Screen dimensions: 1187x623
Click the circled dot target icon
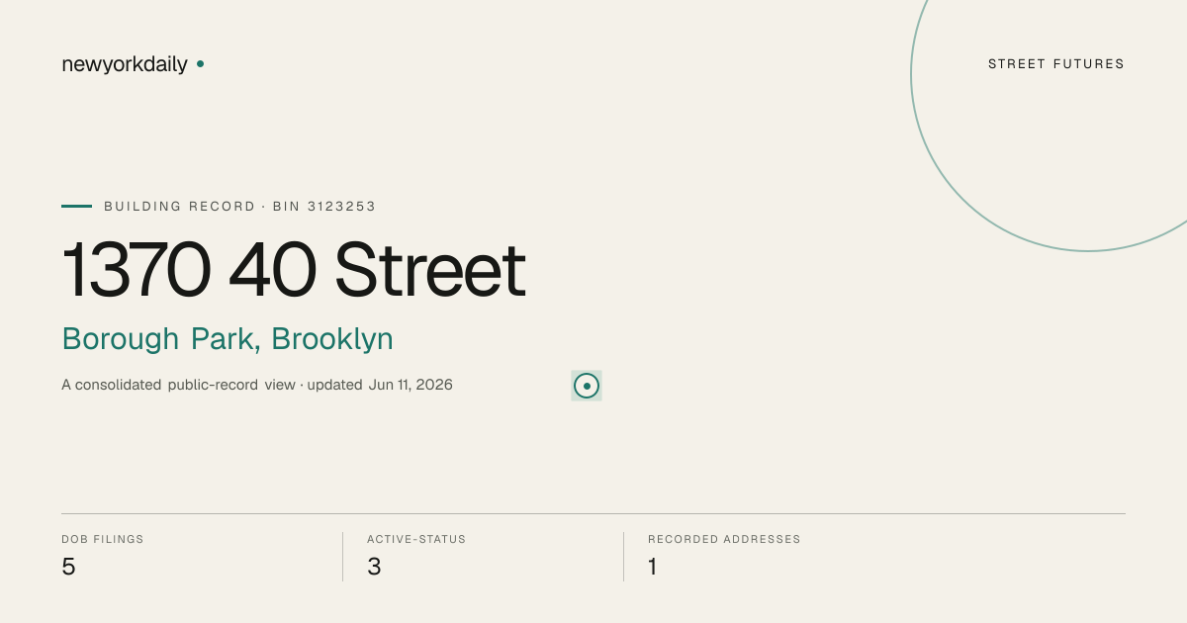(587, 386)
